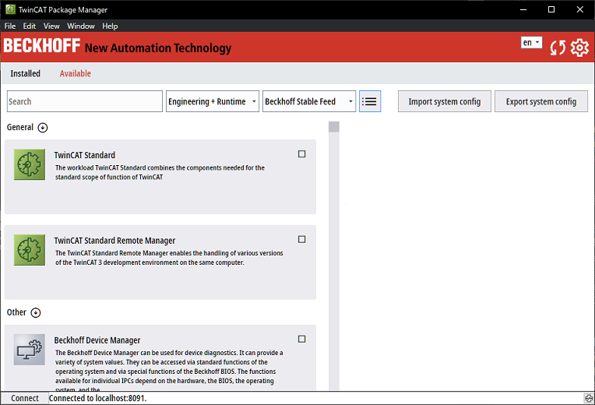
Task: Click the Other section heading
Action: pyautogui.click(x=16, y=313)
